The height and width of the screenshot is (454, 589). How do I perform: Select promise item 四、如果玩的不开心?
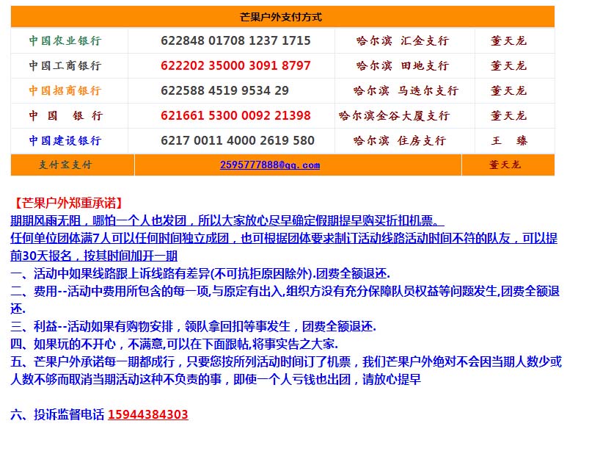(x=175, y=344)
